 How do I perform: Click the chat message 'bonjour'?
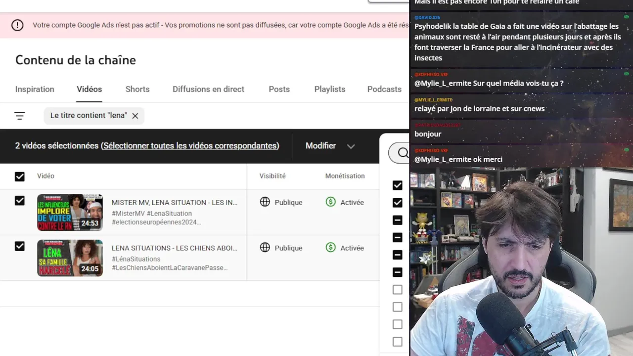428,134
